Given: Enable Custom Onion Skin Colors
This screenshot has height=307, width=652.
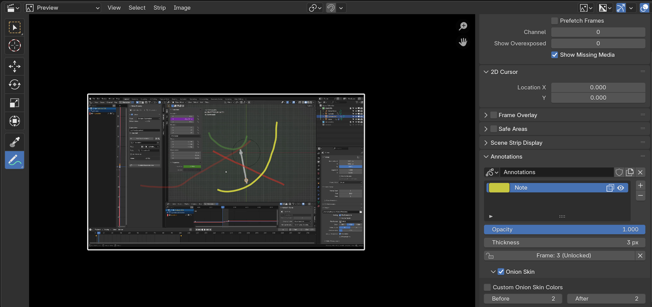Looking at the screenshot, I should pos(487,287).
